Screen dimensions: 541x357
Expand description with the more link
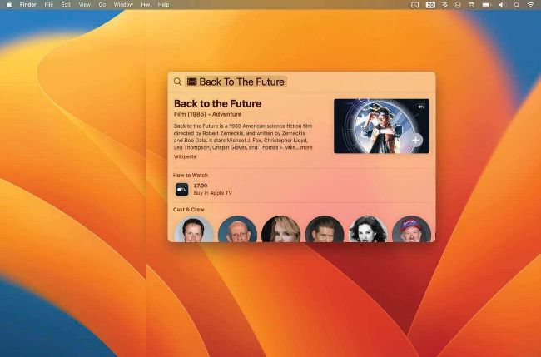point(306,147)
